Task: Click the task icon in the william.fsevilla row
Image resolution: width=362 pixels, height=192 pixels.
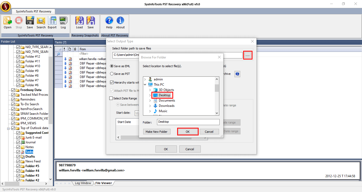Action: [70, 59]
